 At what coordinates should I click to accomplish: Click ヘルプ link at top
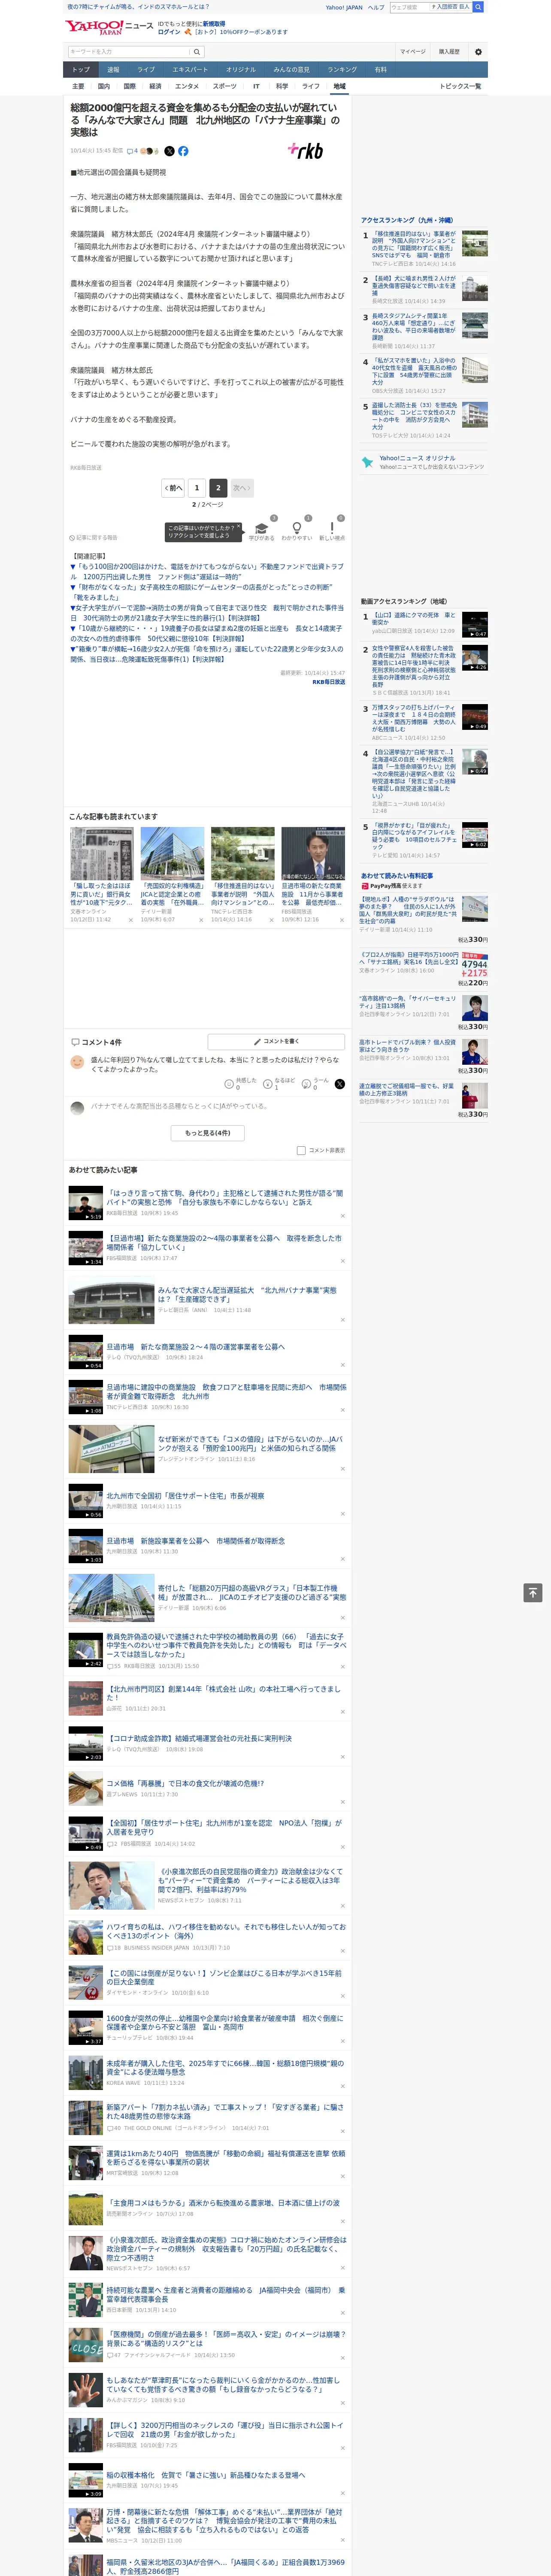pos(376,7)
